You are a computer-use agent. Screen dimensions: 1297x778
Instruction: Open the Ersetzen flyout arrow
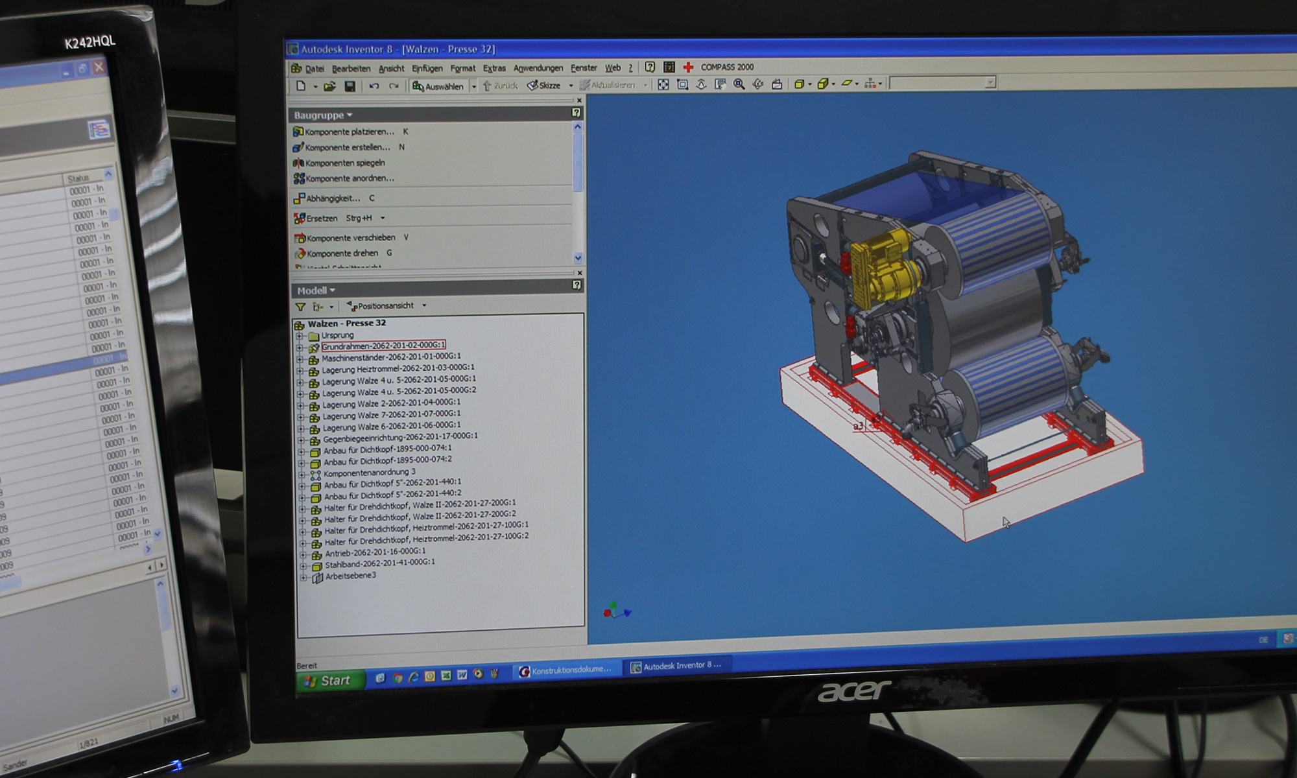[383, 218]
